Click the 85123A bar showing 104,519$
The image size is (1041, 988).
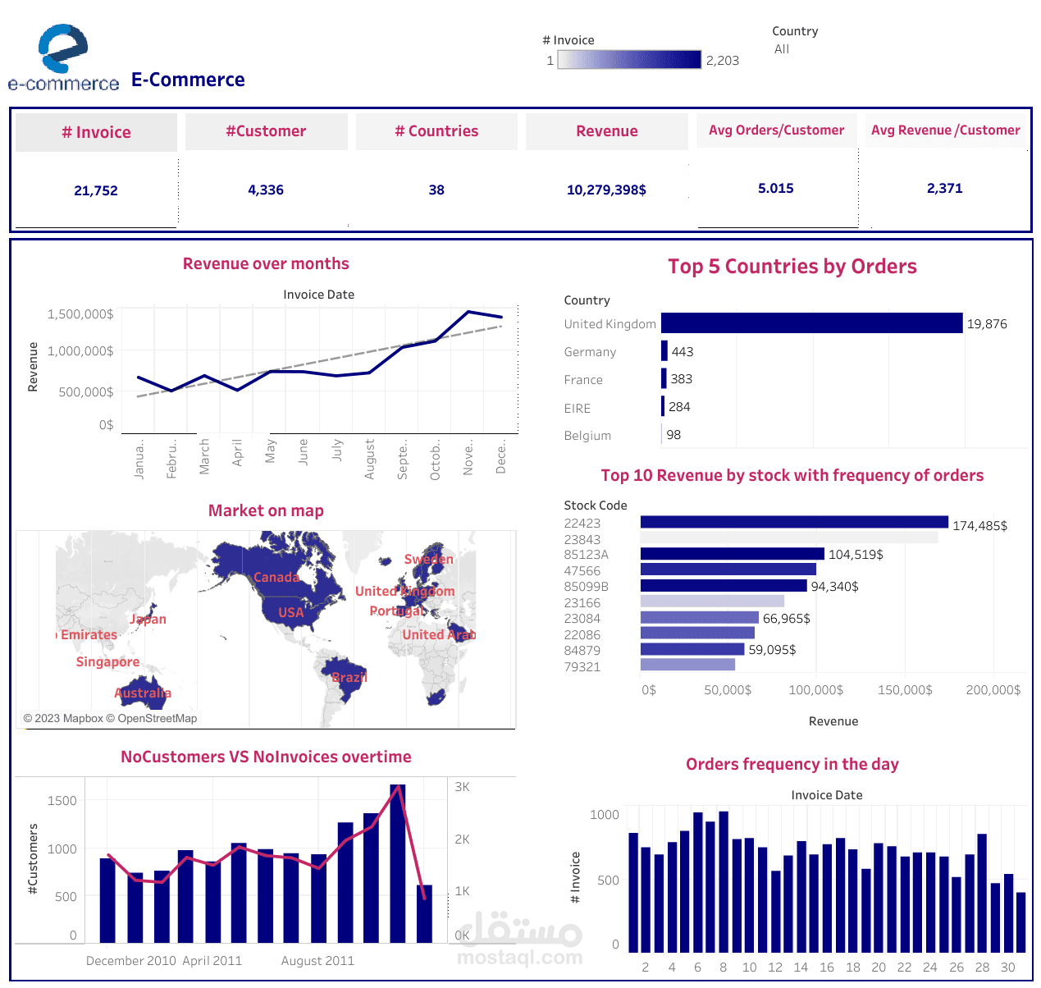[x=733, y=554]
